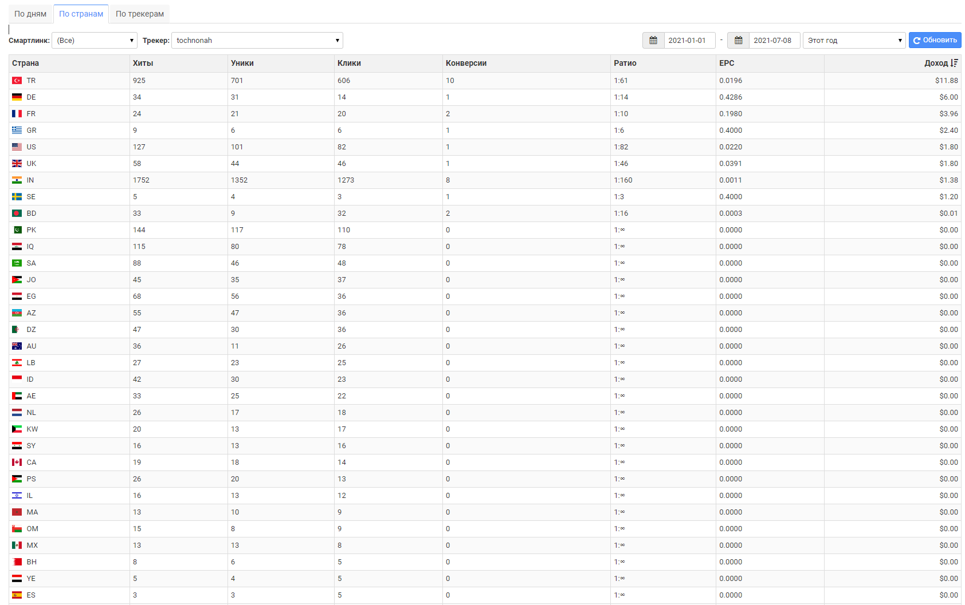Click the Syria flag icon in SY row
The height and width of the screenshot is (605, 965).
tap(17, 446)
